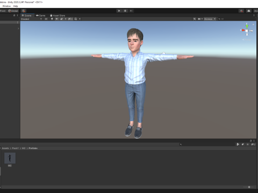
Task: Open the Help menu
Action: point(16,6)
